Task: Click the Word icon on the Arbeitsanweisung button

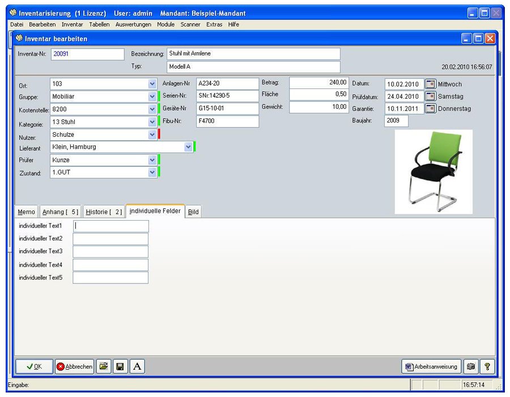Action: [x=409, y=366]
